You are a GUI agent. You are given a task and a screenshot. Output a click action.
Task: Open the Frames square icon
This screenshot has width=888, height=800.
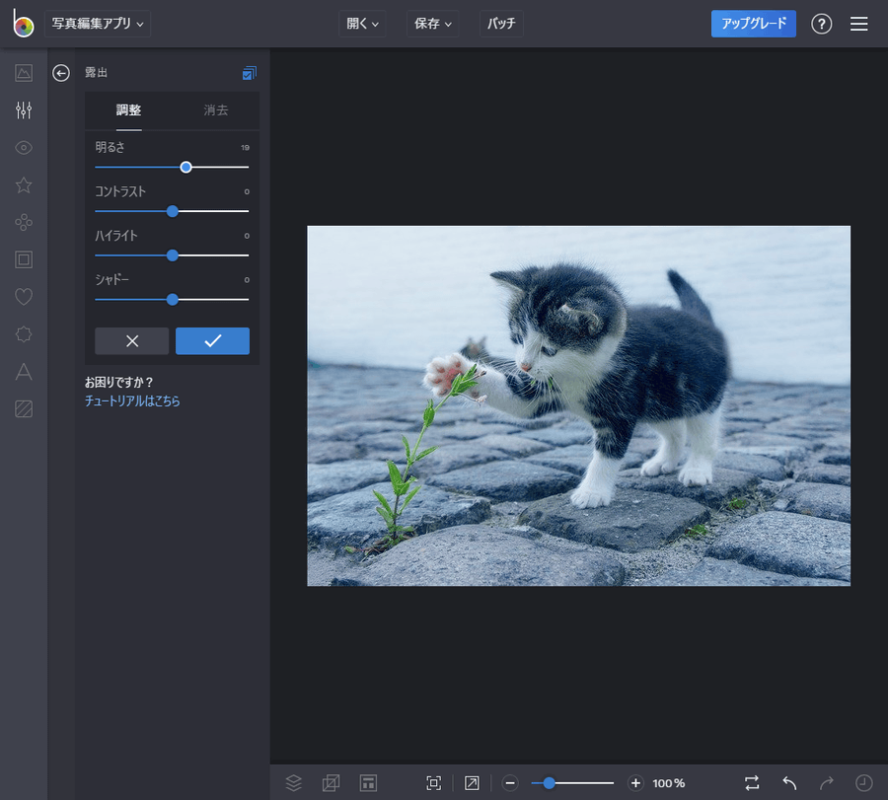tap(24, 259)
